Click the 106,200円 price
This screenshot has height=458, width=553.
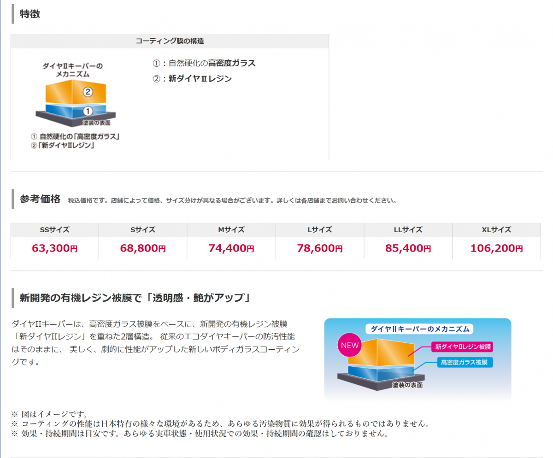(496, 248)
